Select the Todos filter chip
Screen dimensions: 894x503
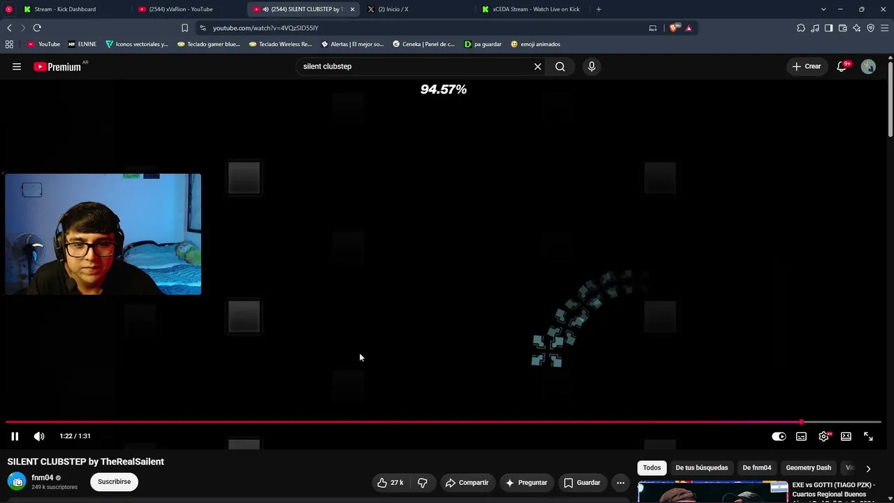(652, 467)
